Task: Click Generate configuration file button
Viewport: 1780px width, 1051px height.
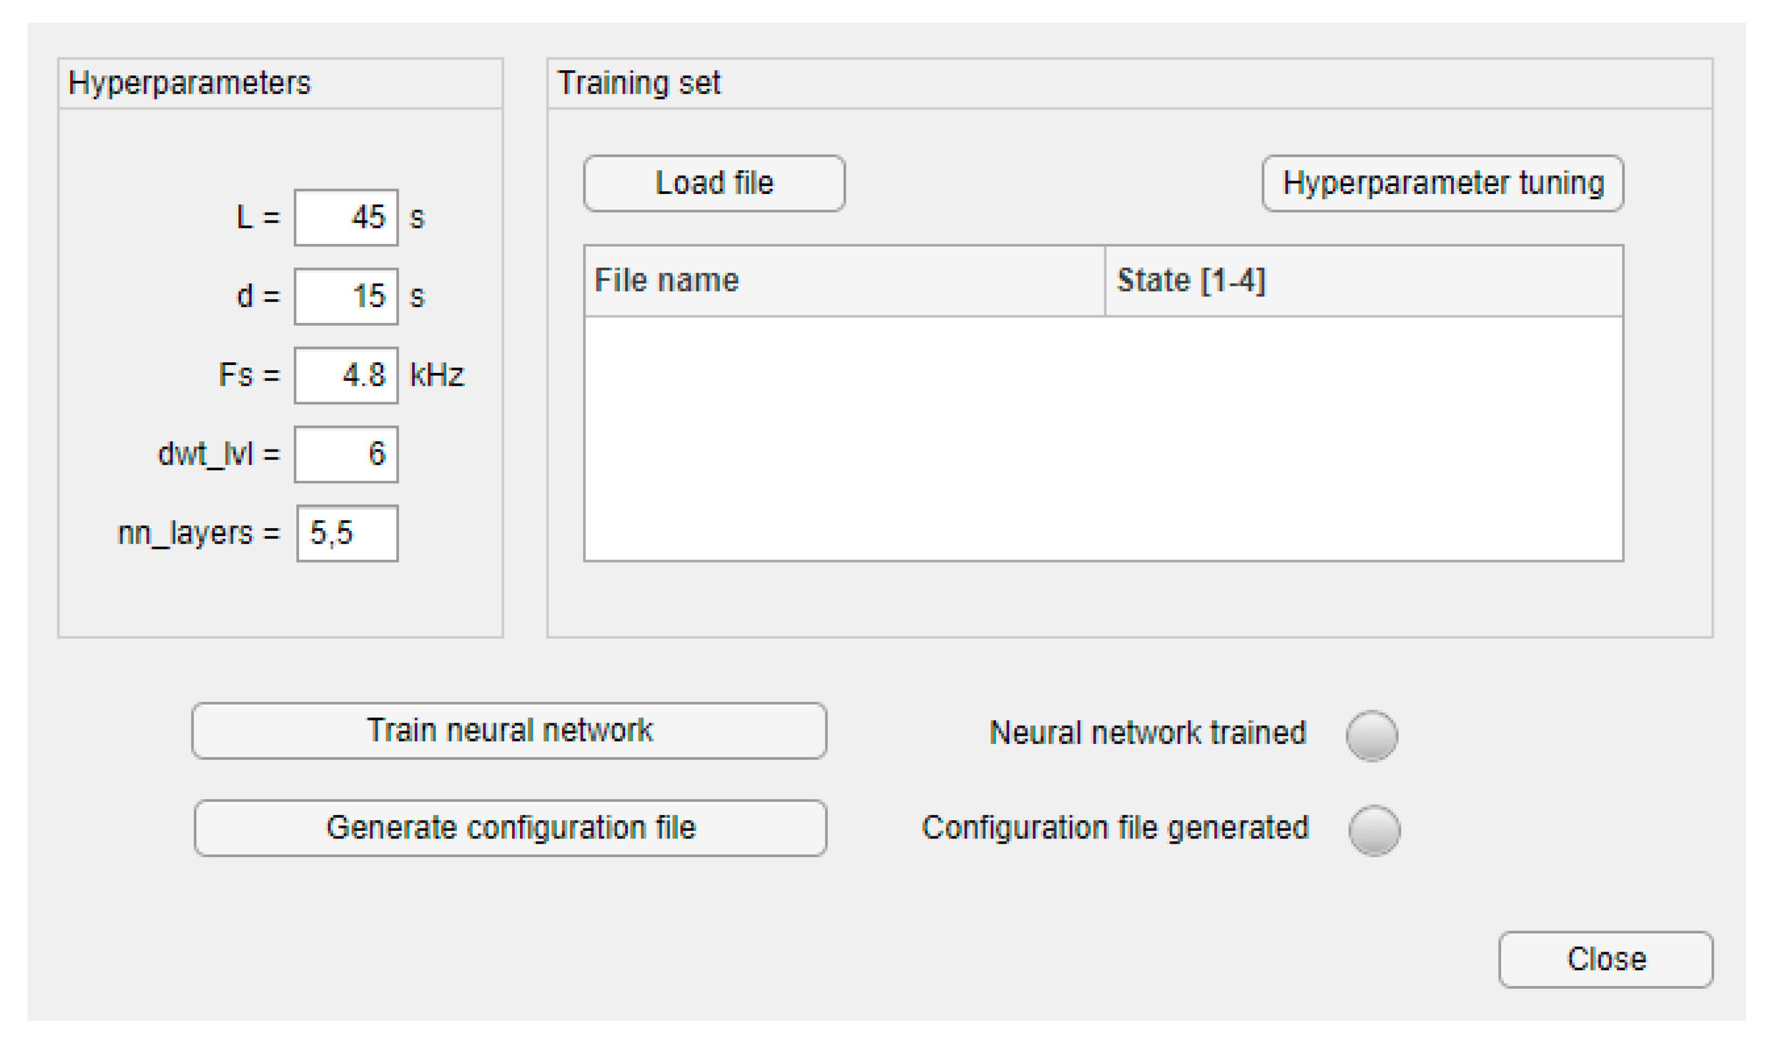Action: 510,828
